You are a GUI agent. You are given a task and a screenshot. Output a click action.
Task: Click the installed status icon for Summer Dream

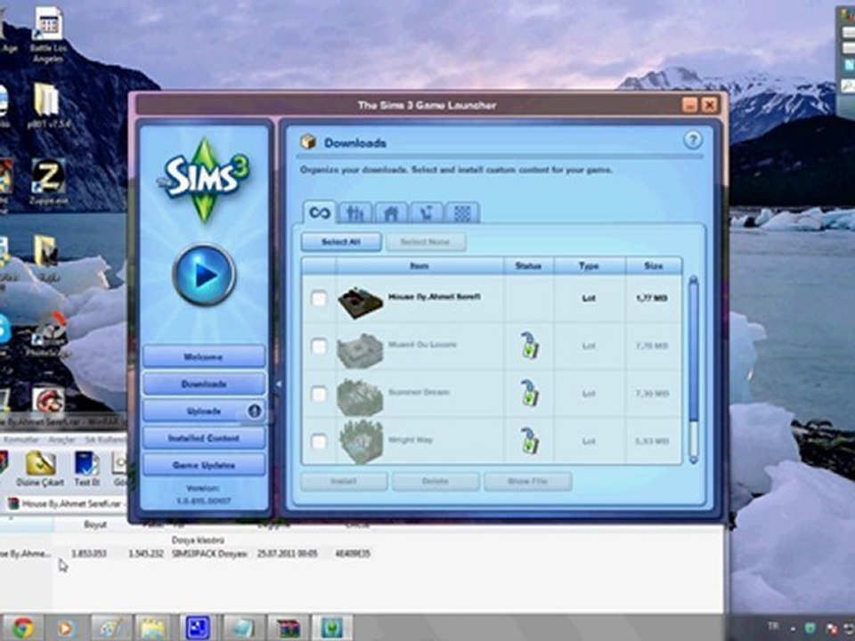tap(529, 393)
